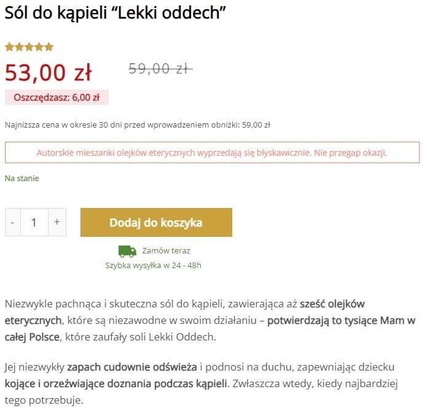Click the five-star rating
Viewport: 427px width, 408px height.
29,47
